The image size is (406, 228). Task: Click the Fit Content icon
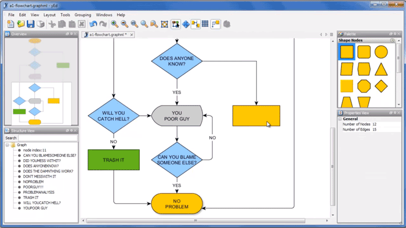[164, 24]
